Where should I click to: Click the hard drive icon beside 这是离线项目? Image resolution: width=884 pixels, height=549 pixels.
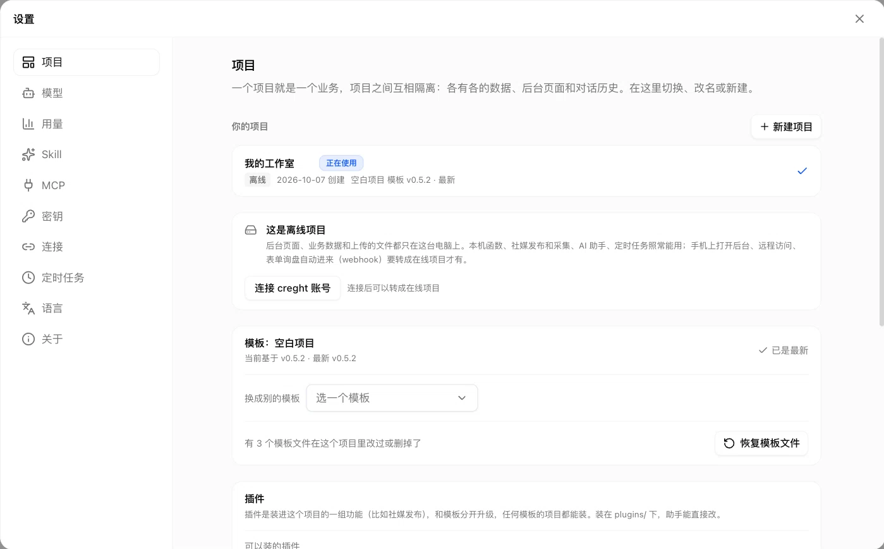tap(251, 230)
